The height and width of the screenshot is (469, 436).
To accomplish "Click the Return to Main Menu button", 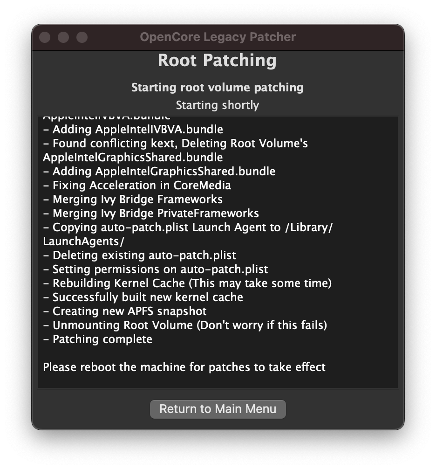I will click(x=218, y=409).
